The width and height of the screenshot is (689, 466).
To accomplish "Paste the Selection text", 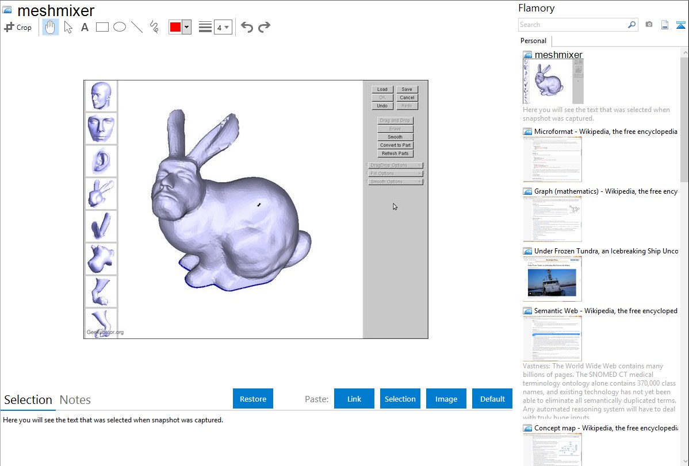I will [400, 399].
